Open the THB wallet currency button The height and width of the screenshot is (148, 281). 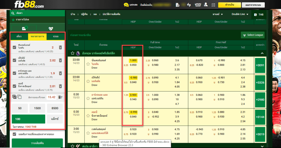click(259, 15)
